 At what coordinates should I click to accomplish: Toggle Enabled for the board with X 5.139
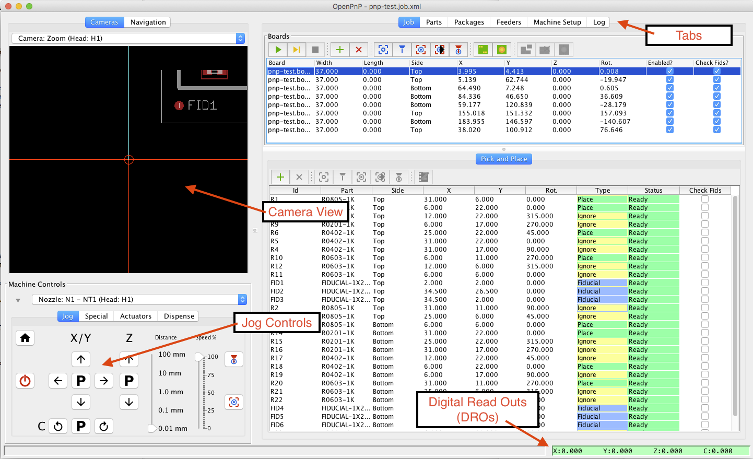[670, 80]
